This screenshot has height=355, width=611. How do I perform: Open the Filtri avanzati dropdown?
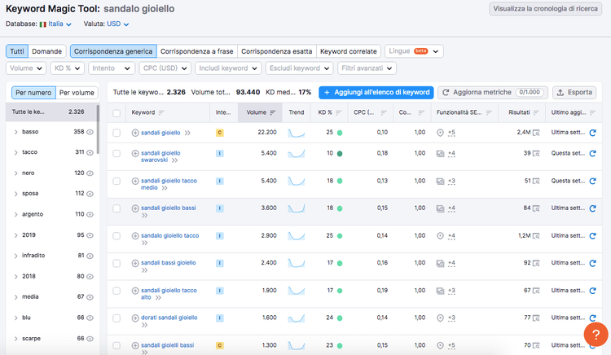pos(367,68)
